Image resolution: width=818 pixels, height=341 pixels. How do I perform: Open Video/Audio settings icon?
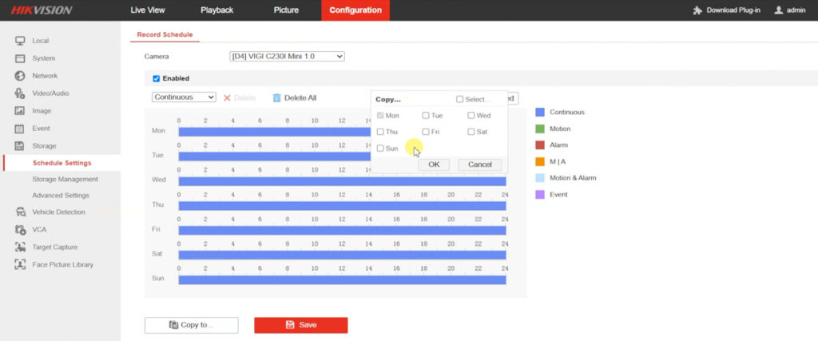click(20, 93)
